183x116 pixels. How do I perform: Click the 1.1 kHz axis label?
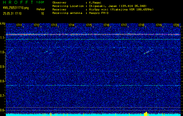(2, 38)
